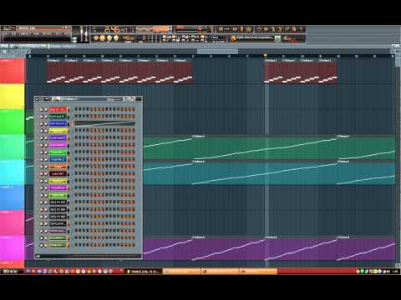Click the FL Studio taskbar button

click(x=144, y=272)
